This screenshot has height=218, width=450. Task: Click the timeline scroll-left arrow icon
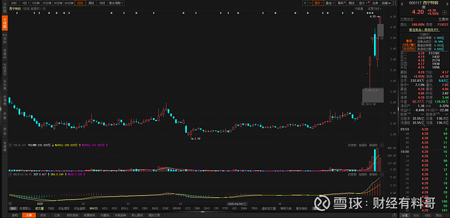click(x=10, y=203)
